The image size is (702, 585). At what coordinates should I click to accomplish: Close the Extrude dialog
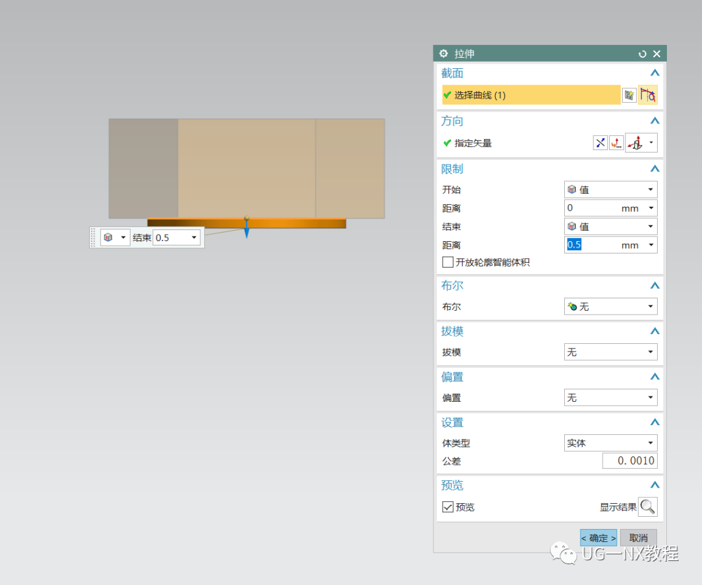pyautogui.click(x=656, y=54)
